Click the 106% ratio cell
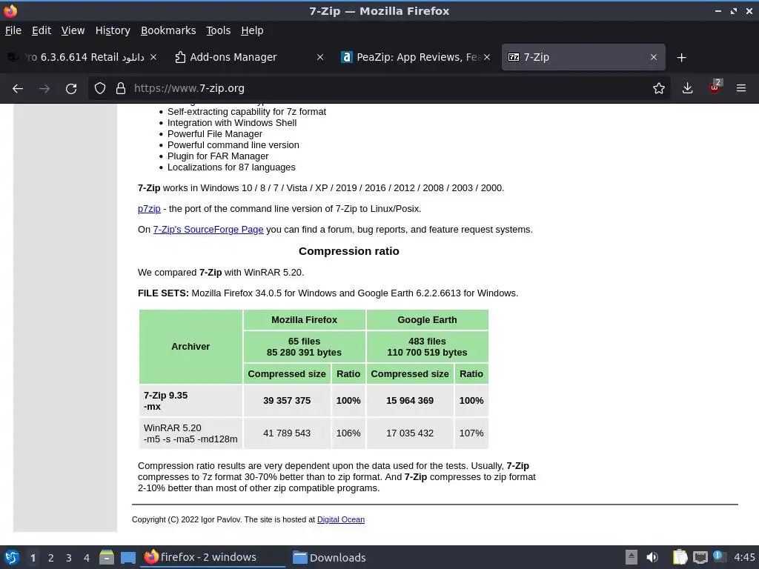 point(348,433)
